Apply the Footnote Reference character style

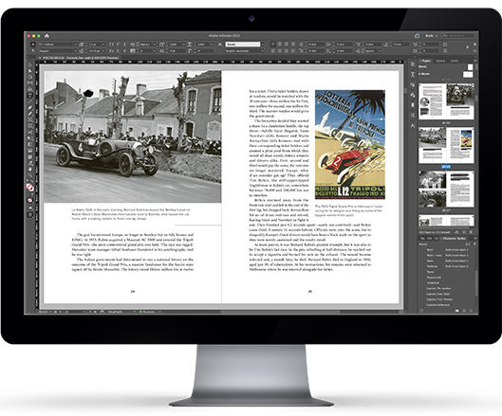[x=447, y=305]
